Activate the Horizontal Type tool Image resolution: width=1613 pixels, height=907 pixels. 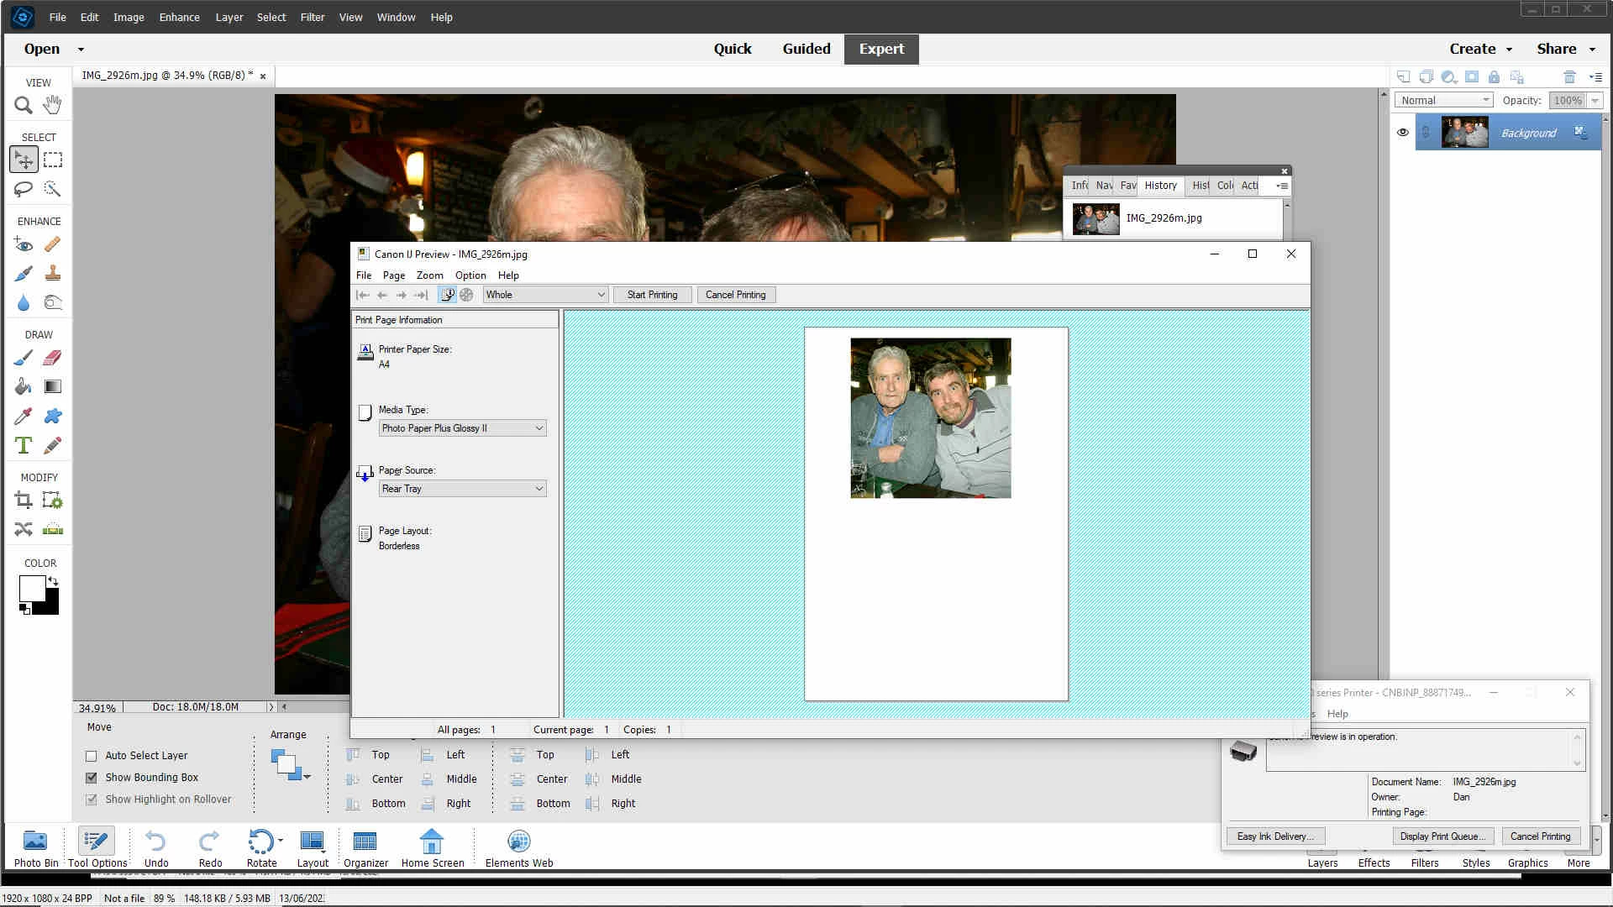(24, 446)
